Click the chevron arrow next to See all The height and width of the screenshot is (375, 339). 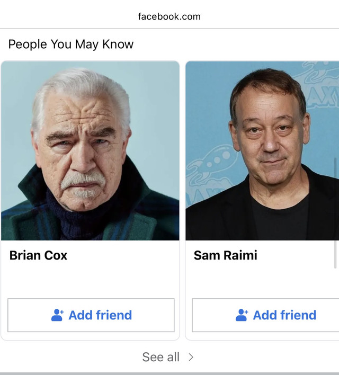coord(191,357)
